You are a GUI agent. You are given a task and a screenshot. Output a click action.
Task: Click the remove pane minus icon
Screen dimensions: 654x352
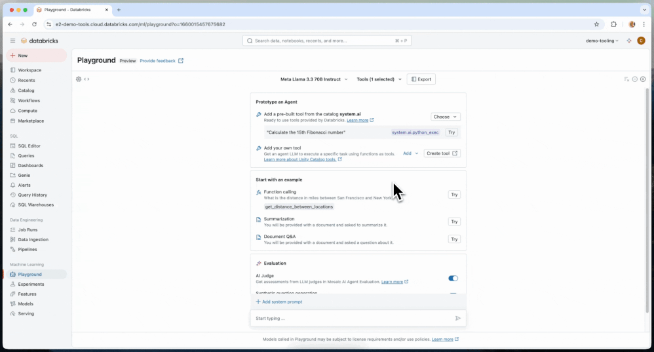click(x=635, y=79)
